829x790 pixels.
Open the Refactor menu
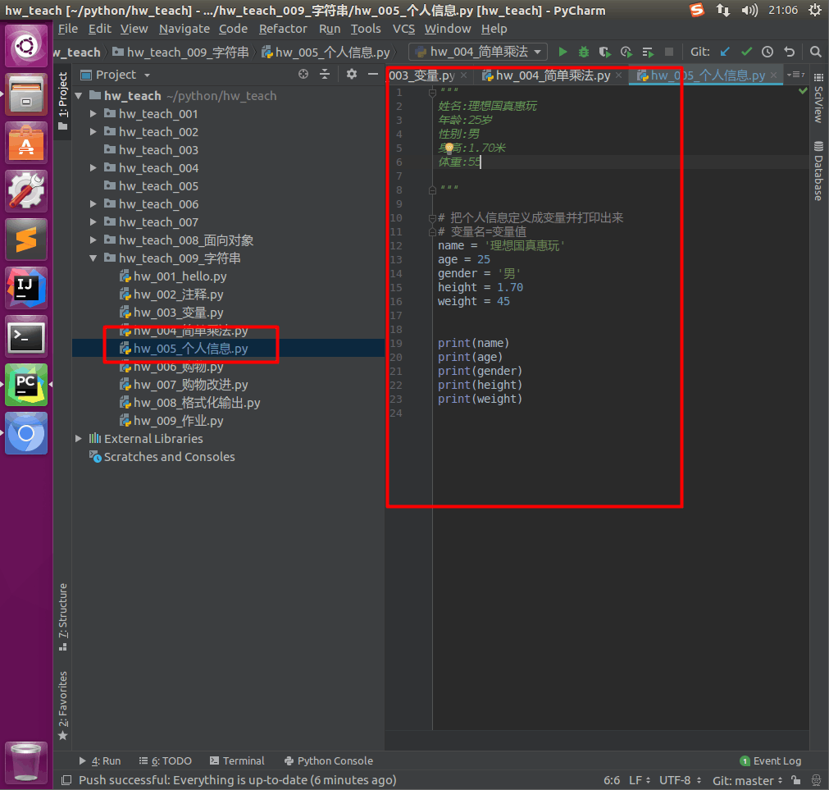click(283, 29)
